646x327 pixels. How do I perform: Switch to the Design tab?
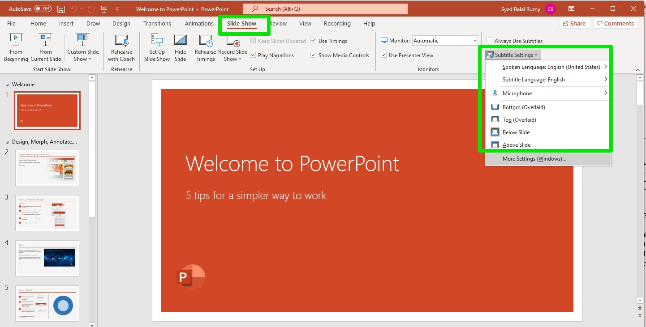[x=121, y=24]
